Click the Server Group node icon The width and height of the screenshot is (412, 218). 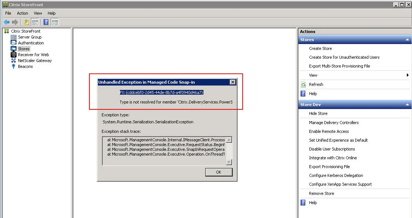pos(14,37)
